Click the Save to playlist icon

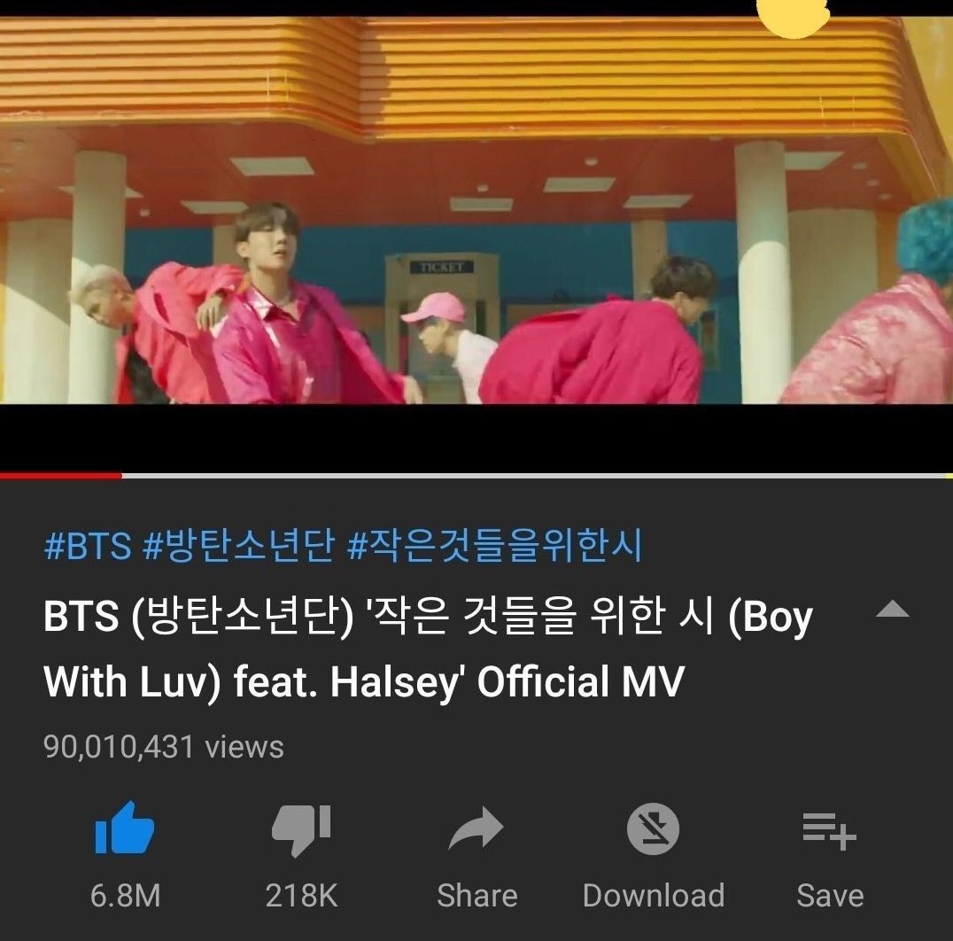pos(830,831)
